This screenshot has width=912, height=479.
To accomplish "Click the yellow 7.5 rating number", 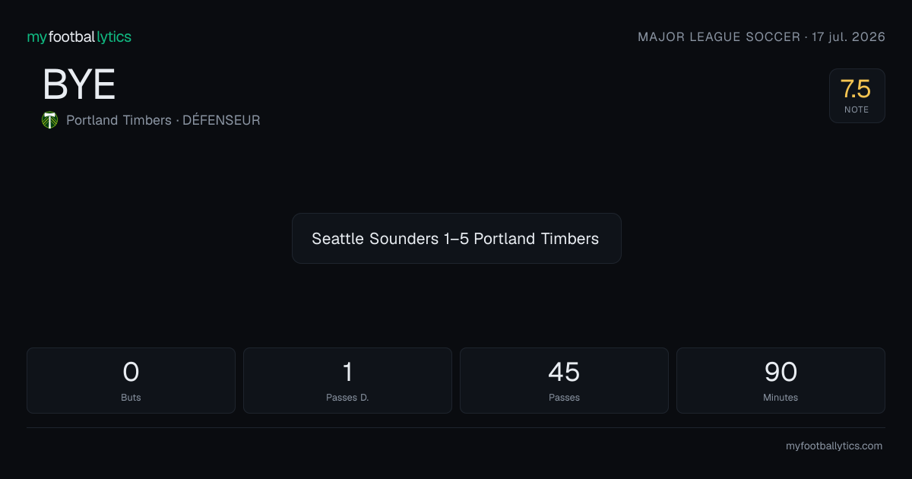I will (856, 89).
